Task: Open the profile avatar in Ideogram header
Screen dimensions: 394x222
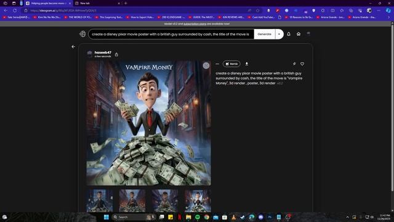Action: point(308,34)
